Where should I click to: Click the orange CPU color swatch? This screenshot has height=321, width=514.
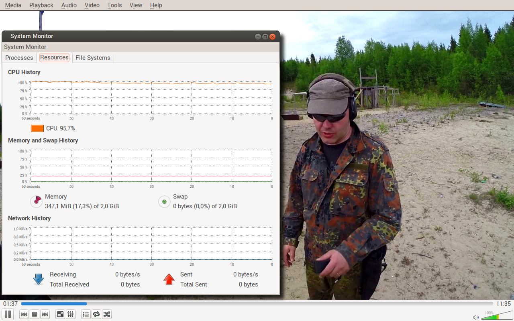pyautogui.click(x=37, y=128)
